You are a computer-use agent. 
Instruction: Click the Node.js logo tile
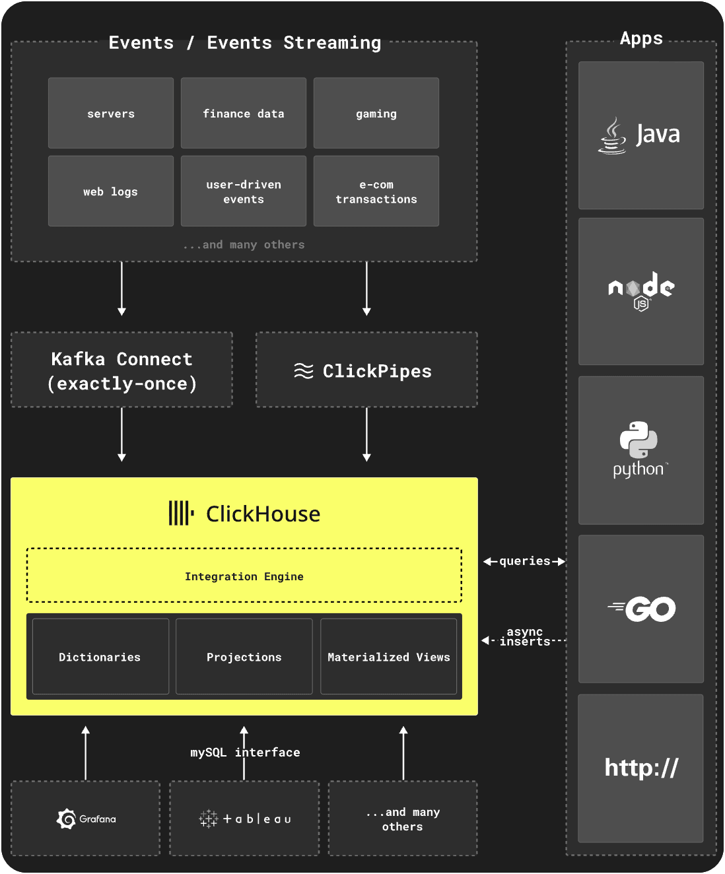(x=641, y=291)
